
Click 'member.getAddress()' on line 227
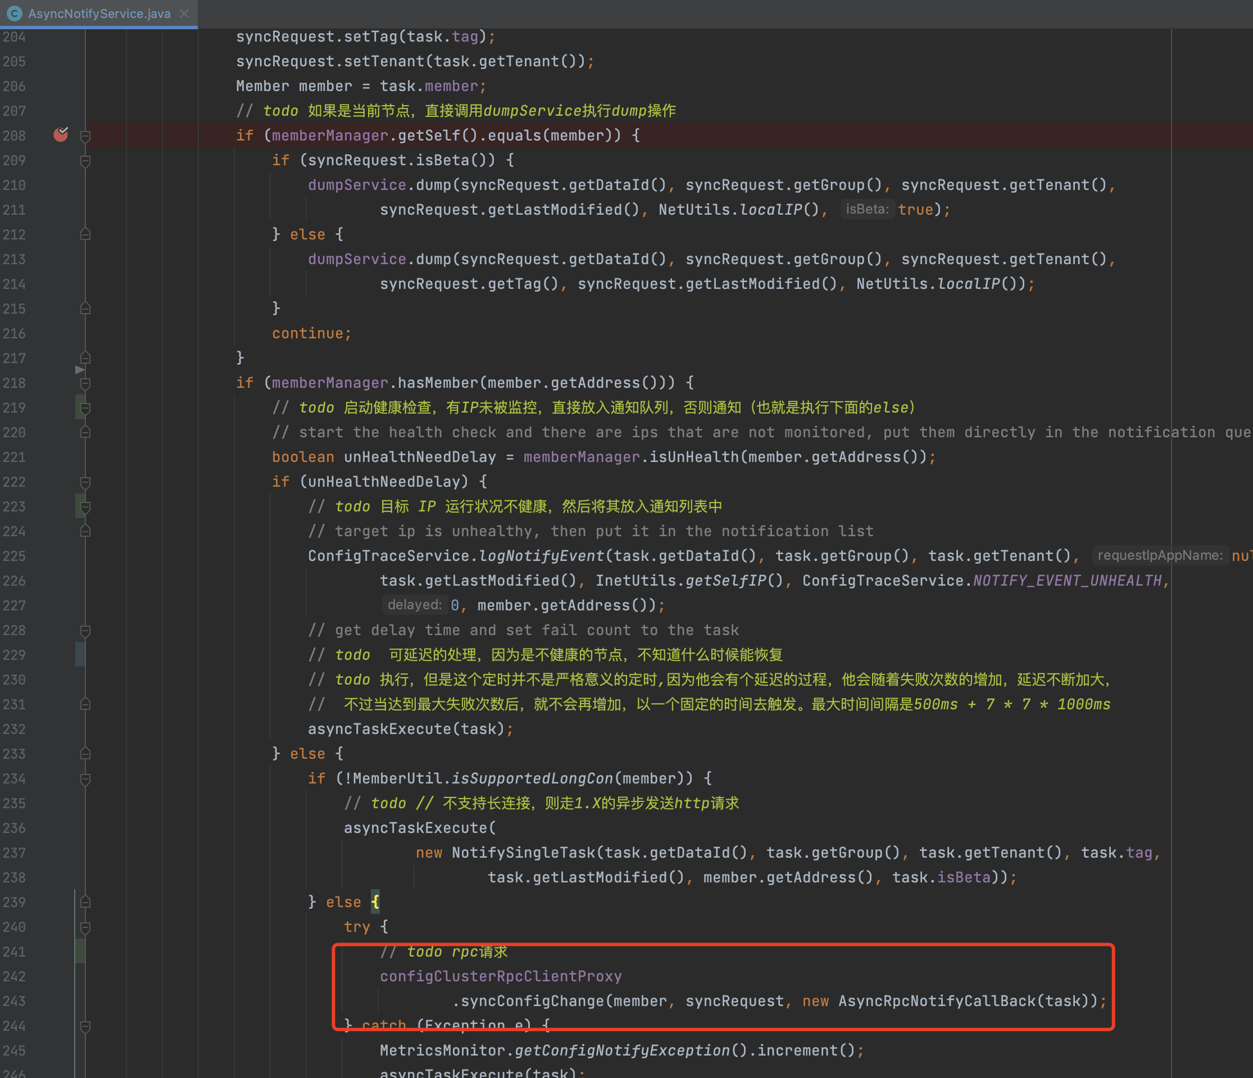564,605
